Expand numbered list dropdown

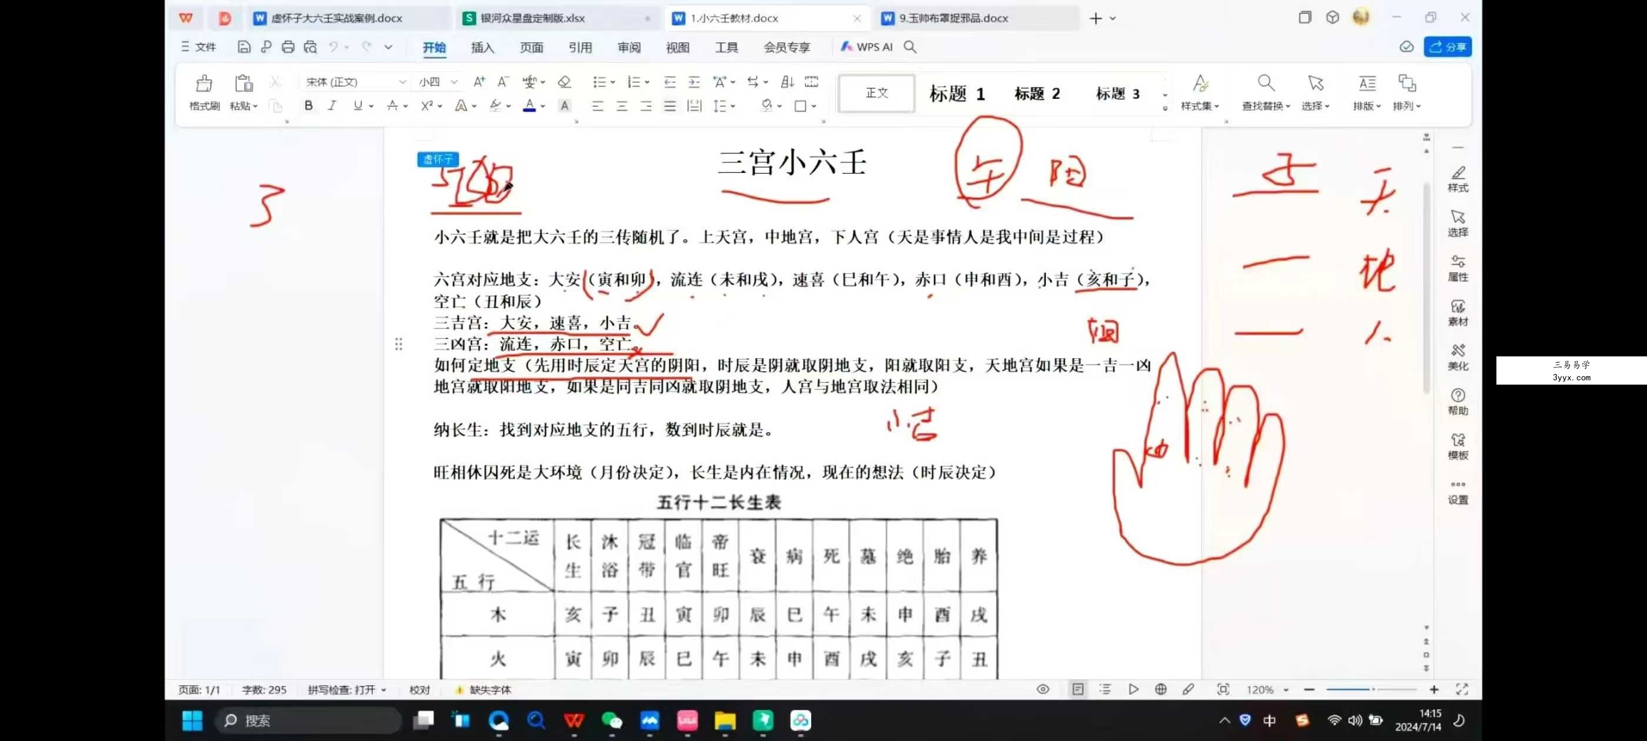(x=647, y=82)
